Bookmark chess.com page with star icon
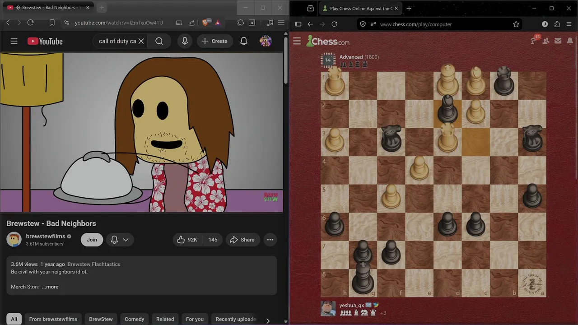The image size is (578, 325). (x=516, y=24)
